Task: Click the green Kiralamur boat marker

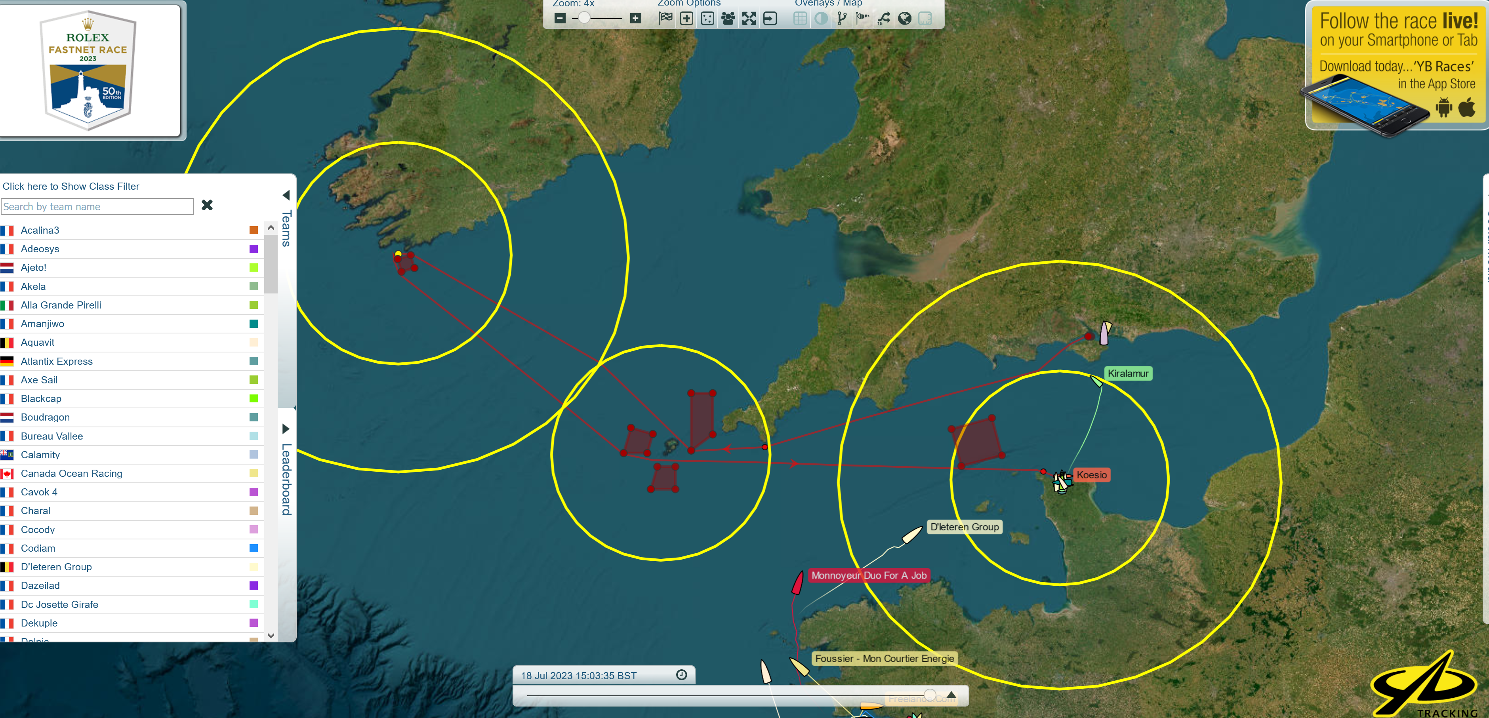Action: 1096,381
